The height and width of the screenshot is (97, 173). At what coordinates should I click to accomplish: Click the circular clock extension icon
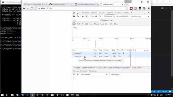tap(144, 8)
